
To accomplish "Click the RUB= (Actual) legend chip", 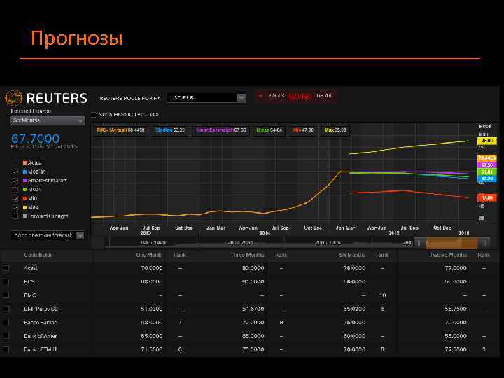I will 120,130.
